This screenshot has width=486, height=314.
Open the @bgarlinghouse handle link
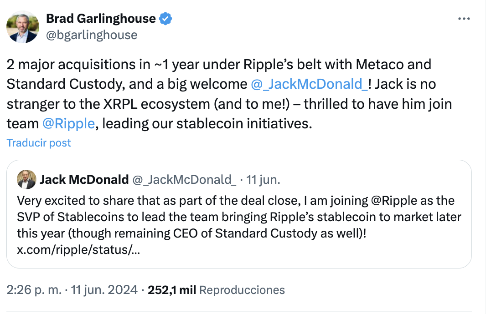coord(92,35)
